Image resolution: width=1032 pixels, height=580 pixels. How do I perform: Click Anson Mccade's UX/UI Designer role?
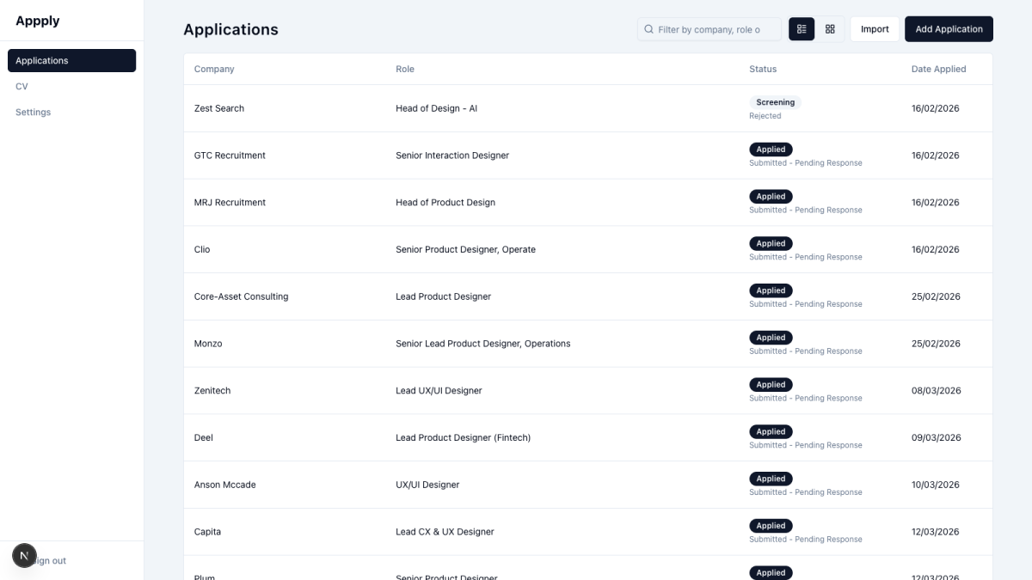427,485
